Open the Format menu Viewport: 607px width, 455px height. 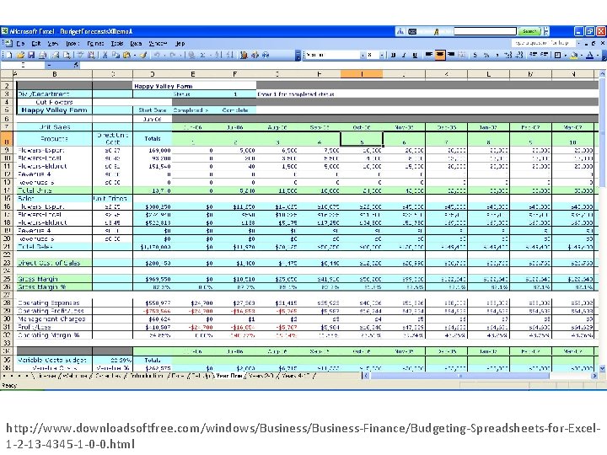coord(95,44)
